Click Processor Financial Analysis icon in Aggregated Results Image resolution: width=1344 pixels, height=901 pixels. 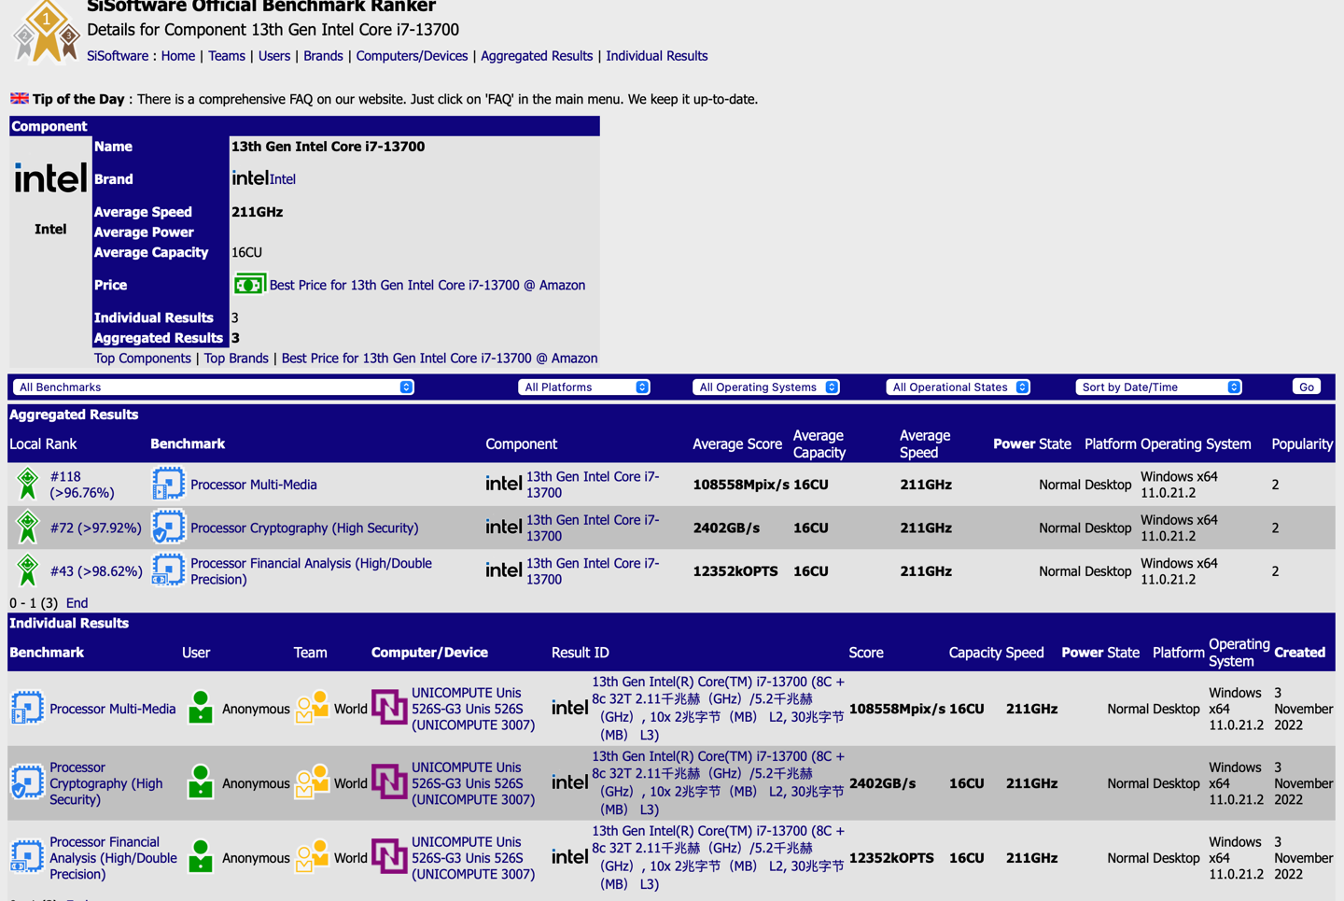point(168,570)
